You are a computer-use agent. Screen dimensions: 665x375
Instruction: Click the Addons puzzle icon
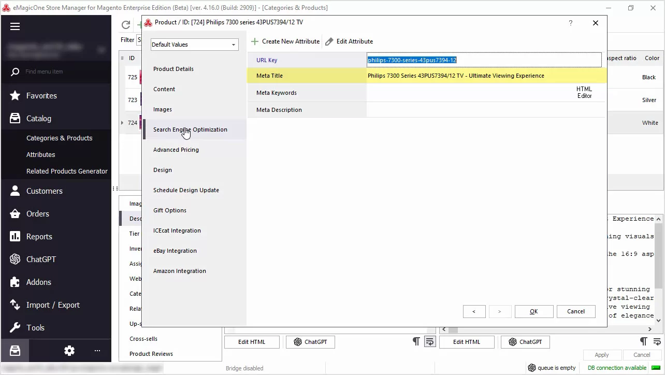pos(15,282)
